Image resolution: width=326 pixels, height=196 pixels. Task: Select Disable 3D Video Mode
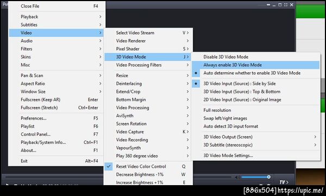tap(256, 57)
